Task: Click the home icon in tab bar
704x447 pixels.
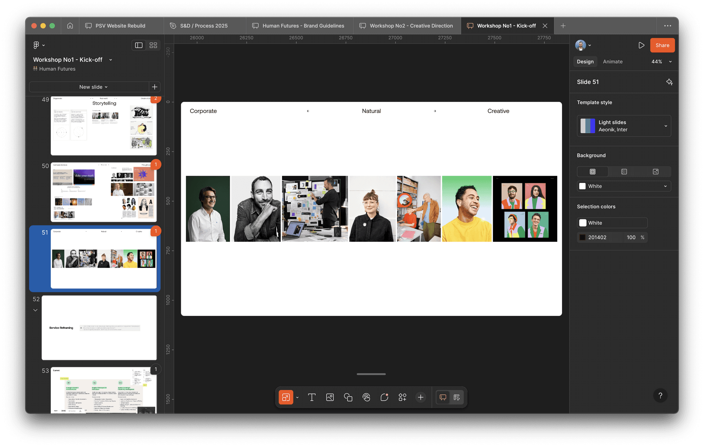Action: point(70,26)
